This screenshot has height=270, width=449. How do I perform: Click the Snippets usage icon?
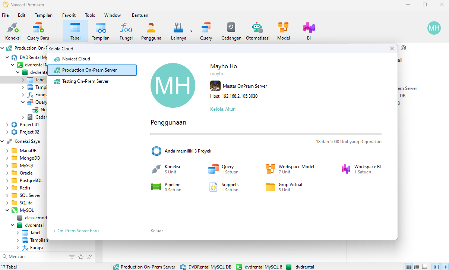[213, 187]
